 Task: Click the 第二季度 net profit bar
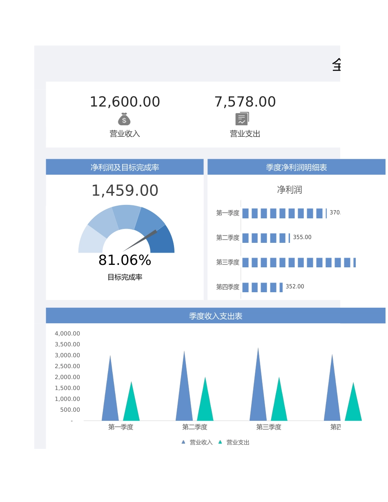tap(266, 238)
